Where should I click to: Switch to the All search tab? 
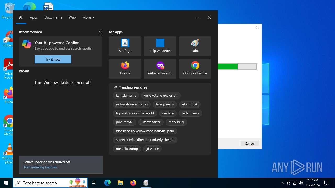click(21, 17)
